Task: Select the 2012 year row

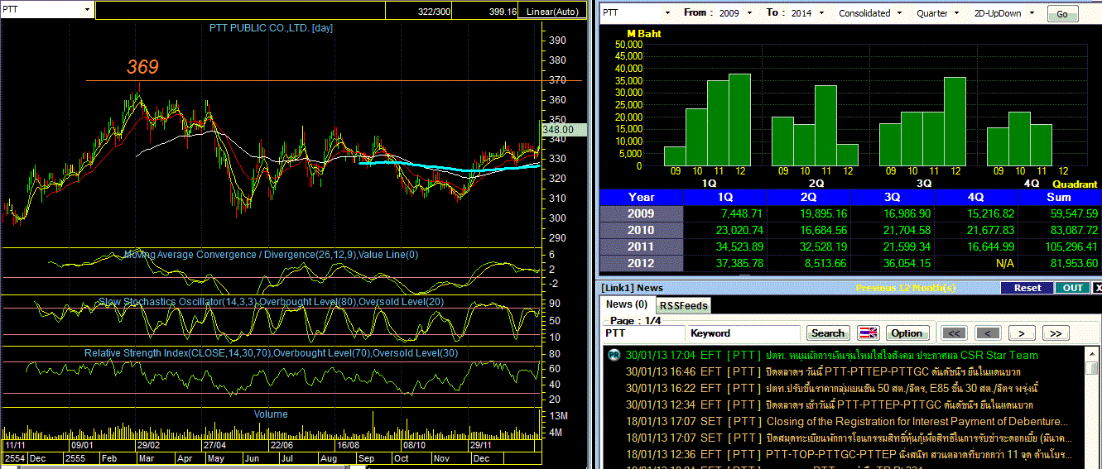Action: pos(641,263)
